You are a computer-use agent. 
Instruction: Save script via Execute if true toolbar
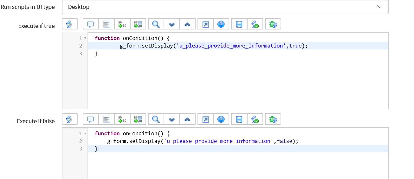click(x=239, y=24)
